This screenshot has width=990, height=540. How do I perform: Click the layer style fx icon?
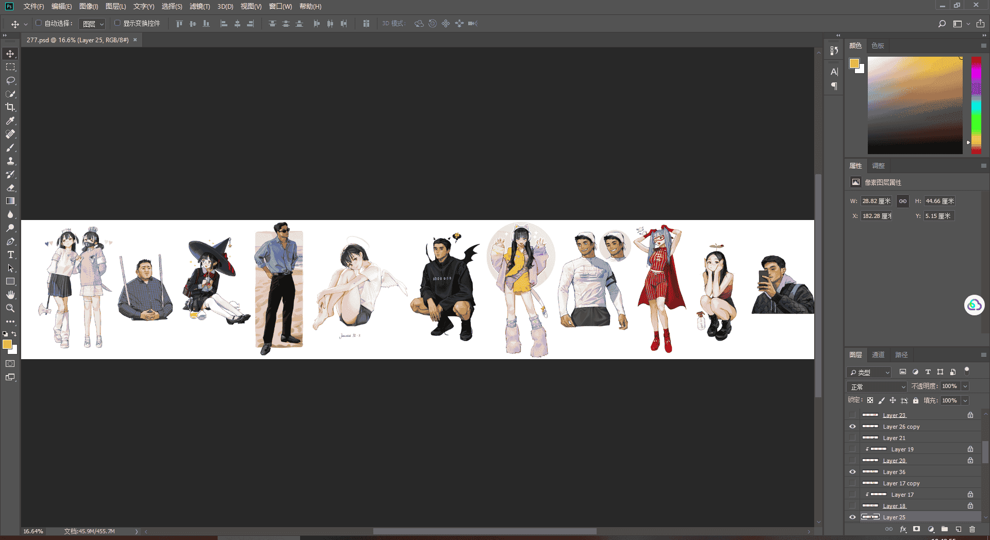pos(903,529)
